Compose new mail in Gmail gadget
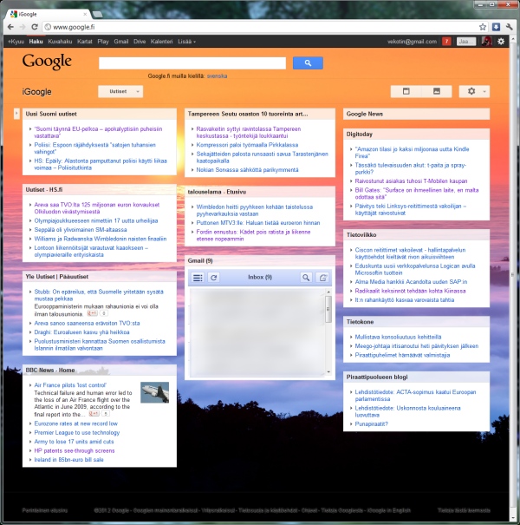 tap(322, 277)
